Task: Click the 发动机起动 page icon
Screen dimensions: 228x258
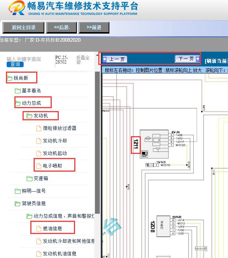Action: tap(39, 153)
